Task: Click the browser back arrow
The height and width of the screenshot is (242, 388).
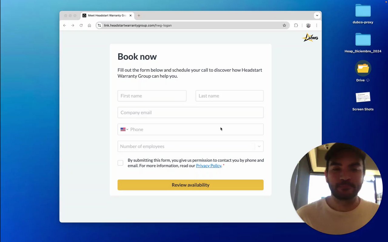Action: click(65, 25)
